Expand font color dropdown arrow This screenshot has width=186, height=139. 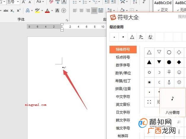52,11
